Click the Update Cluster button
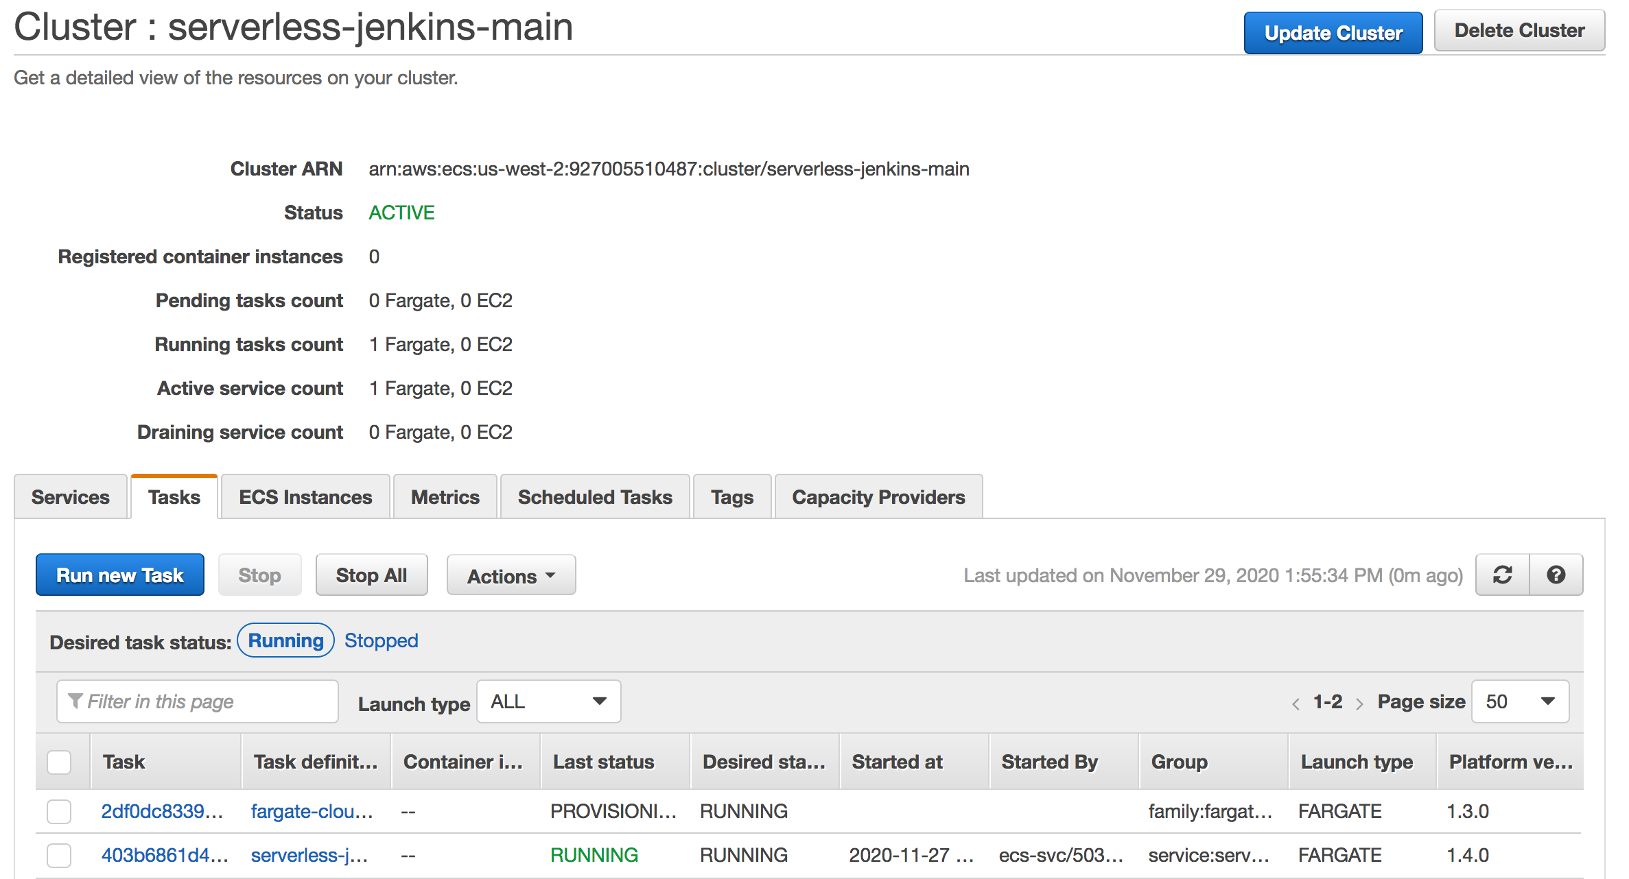The image size is (1629, 879). (x=1333, y=32)
